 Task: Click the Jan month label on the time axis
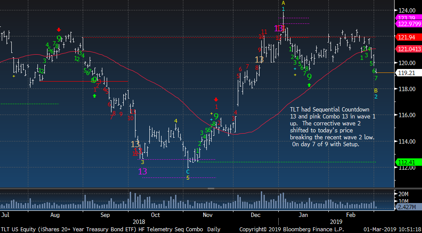[303, 215]
